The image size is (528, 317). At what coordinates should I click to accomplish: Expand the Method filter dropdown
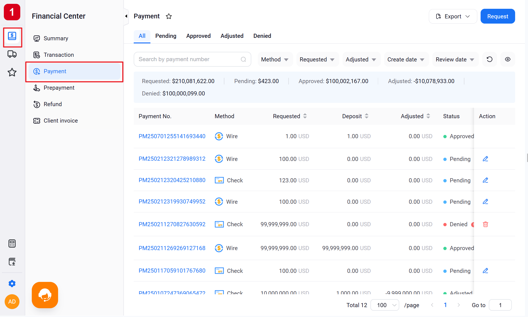point(275,59)
